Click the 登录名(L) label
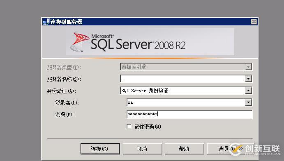The height and width of the screenshot is (161, 284). (67, 103)
